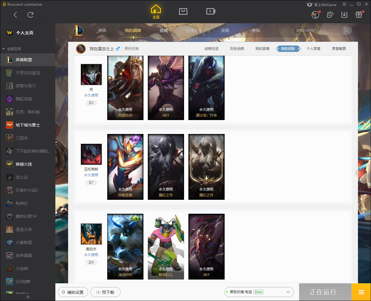This screenshot has height=301, width=371.
Task: Select 英雄联盟 in the sidebar
Action: coord(28,60)
